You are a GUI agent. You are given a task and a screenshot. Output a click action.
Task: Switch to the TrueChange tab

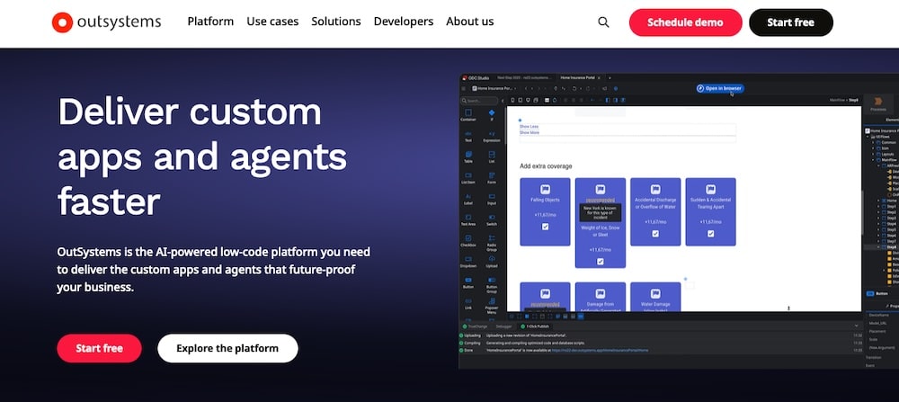click(475, 326)
